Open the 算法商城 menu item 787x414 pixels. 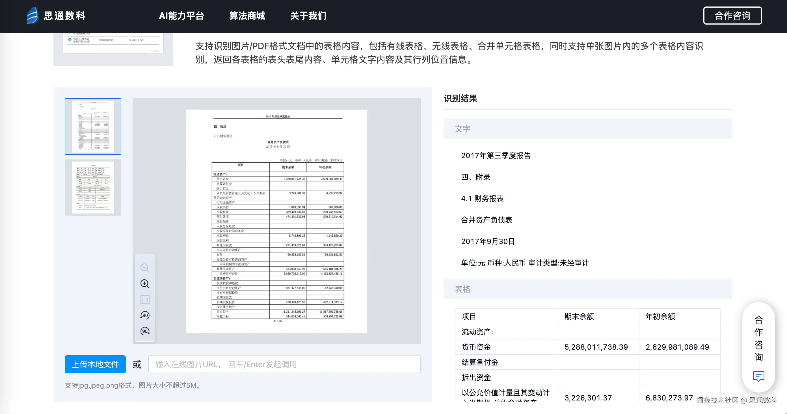tap(247, 16)
